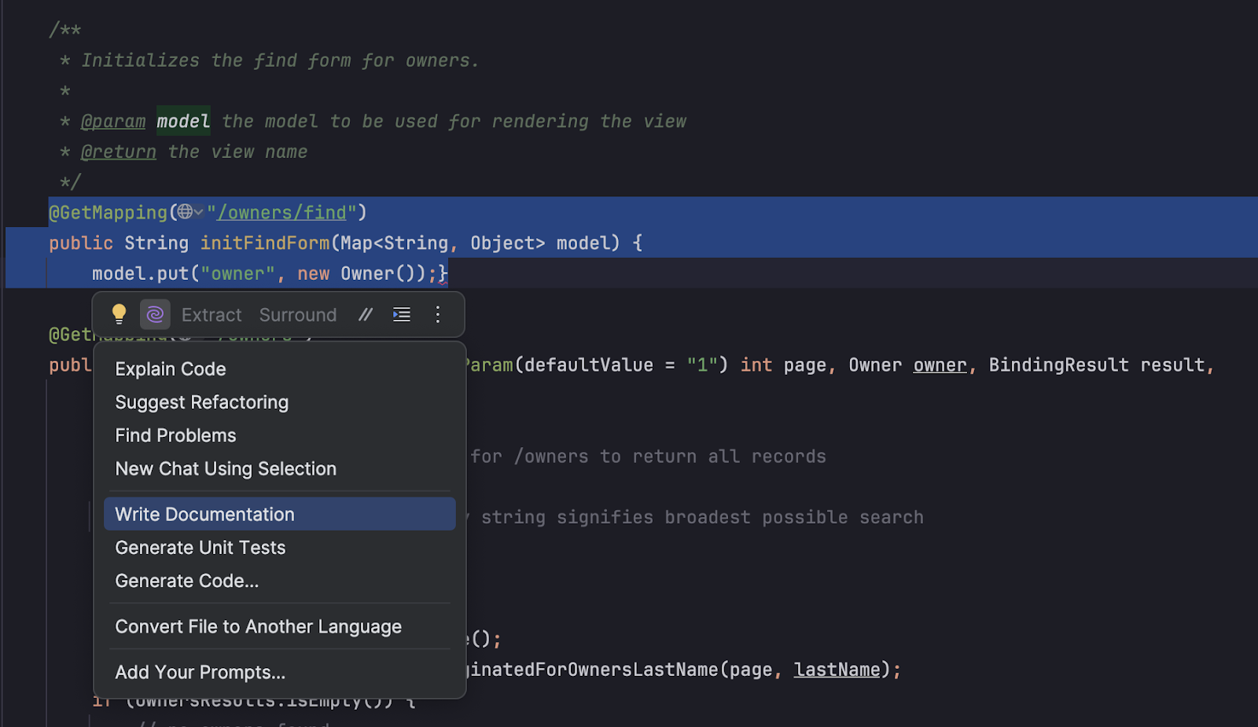
Task: Click the @GetMapping annotation on owners/find
Action: click(109, 213)
